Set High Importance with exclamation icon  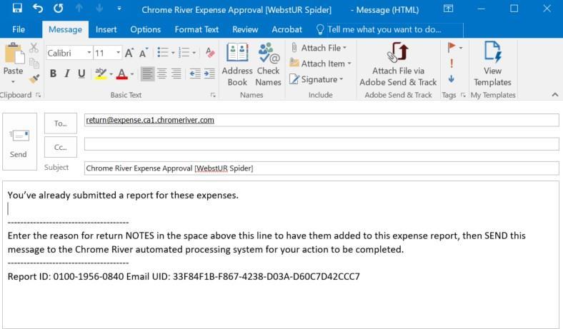click(x=452, y=63)
